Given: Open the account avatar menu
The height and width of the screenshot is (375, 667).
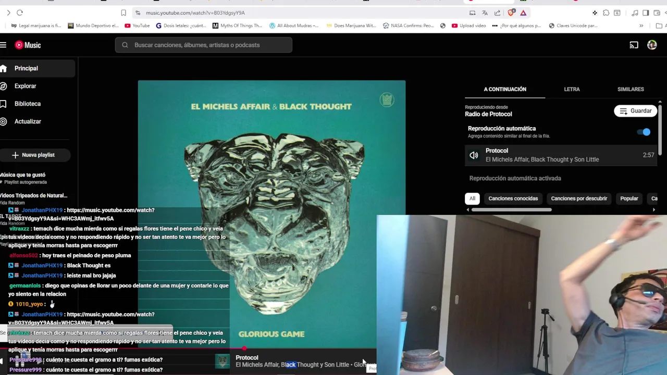Looking at the screenshot, I should (x=652, y=45).
